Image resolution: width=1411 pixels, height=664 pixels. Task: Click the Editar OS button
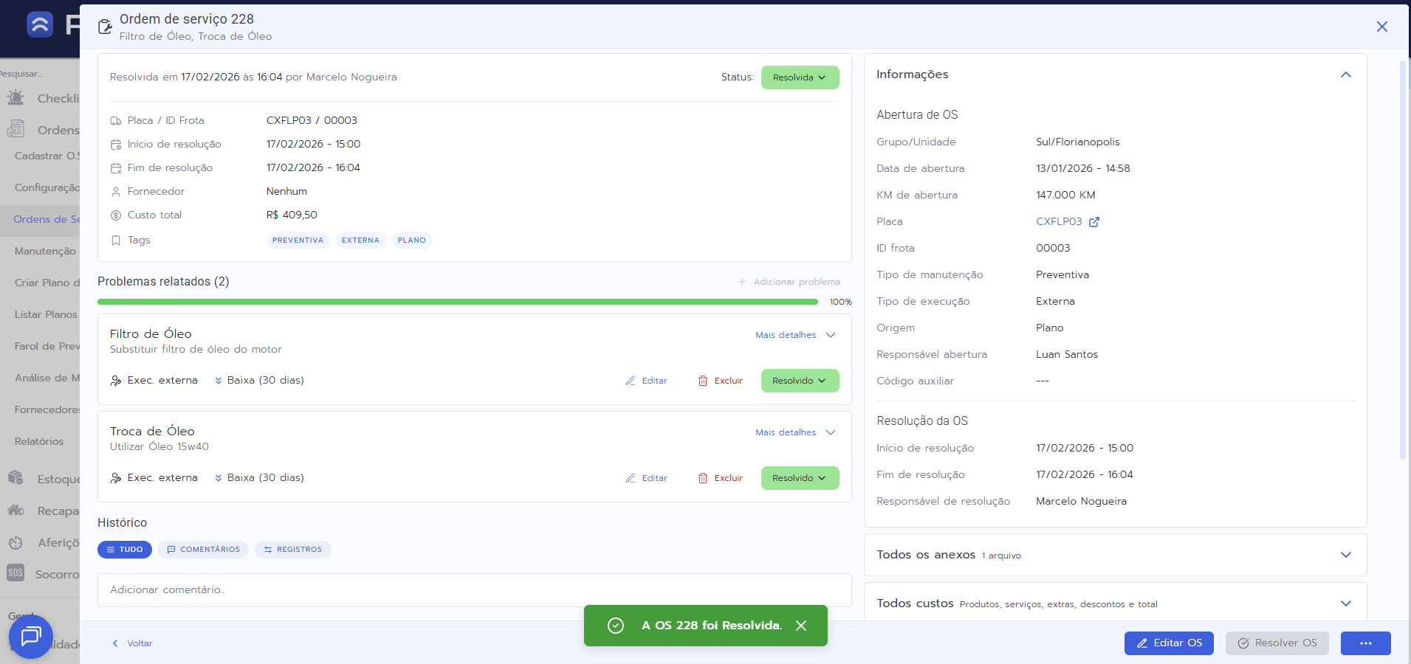pos(1170,643)
